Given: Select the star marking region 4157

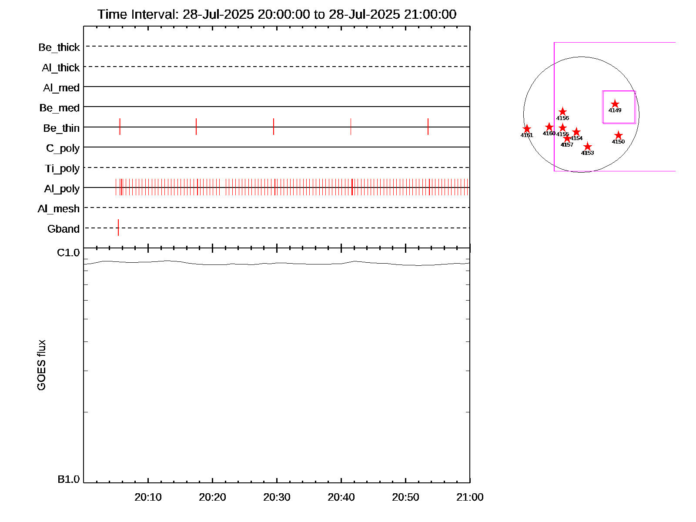Looking at the screenshot, I should pos(567,138).
